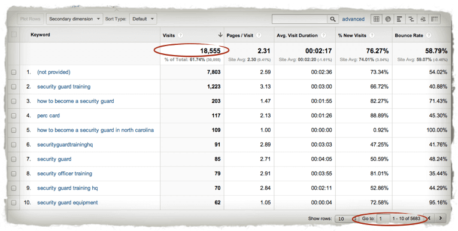Toggle the select-all checkbox in header

14,35
